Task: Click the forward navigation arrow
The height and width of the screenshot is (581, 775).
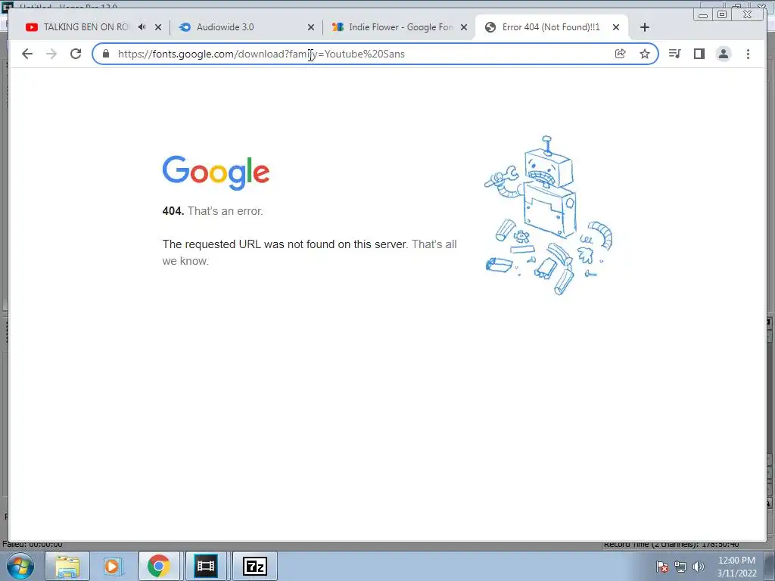Action: [x=51, y=54]
